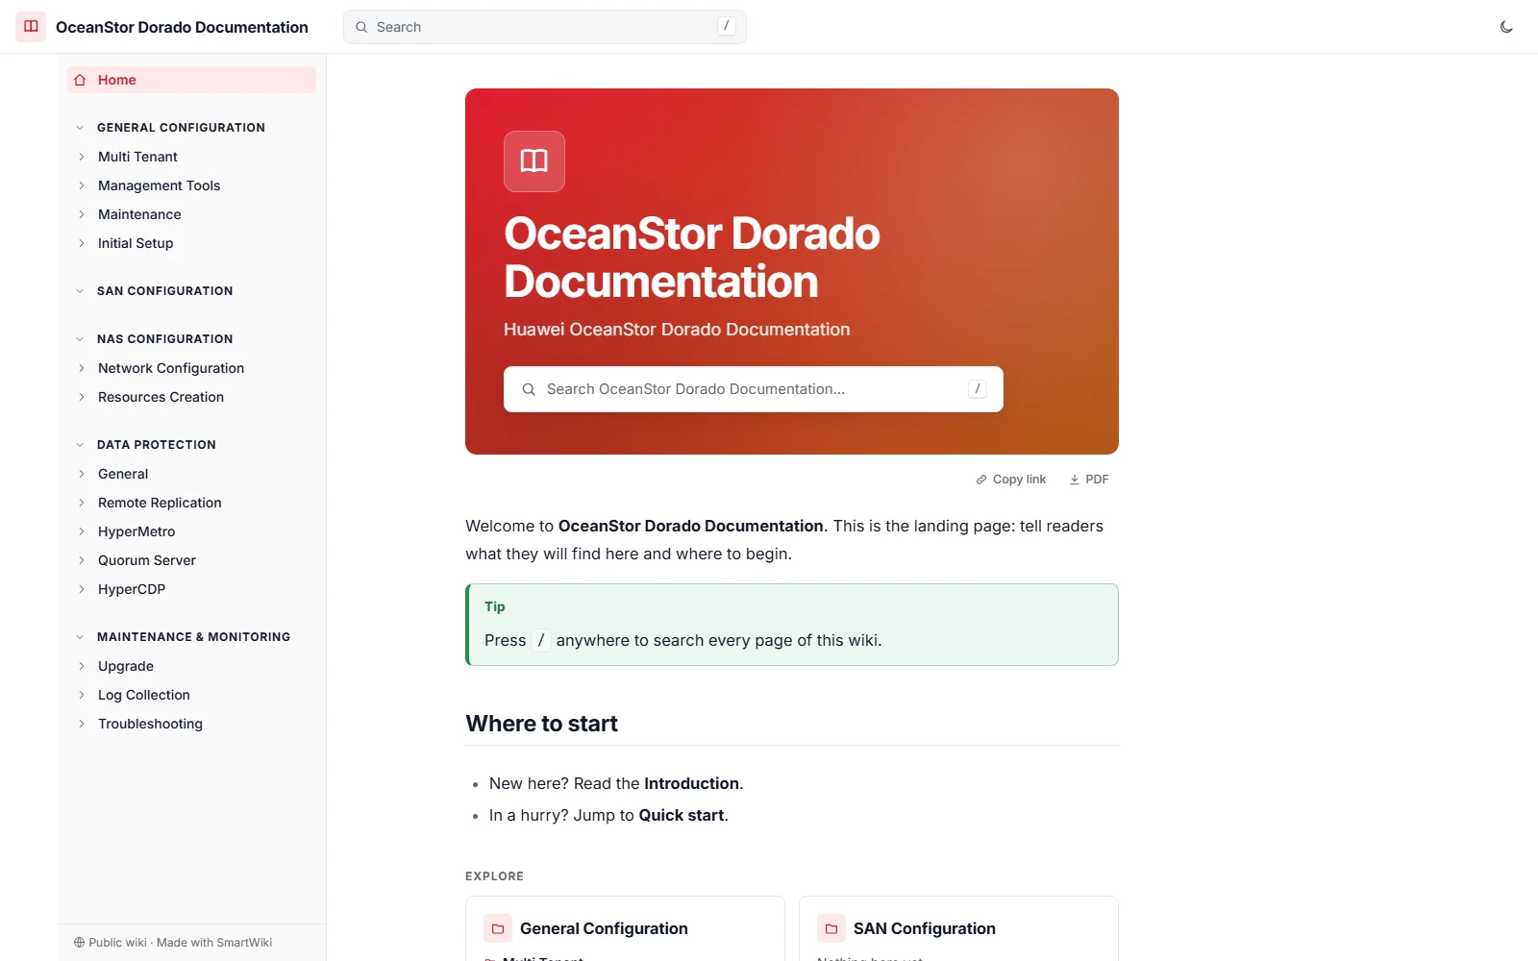Go to Home in sidebar
The width and height of the screenshot is (1538, 961).
(191, 80)
